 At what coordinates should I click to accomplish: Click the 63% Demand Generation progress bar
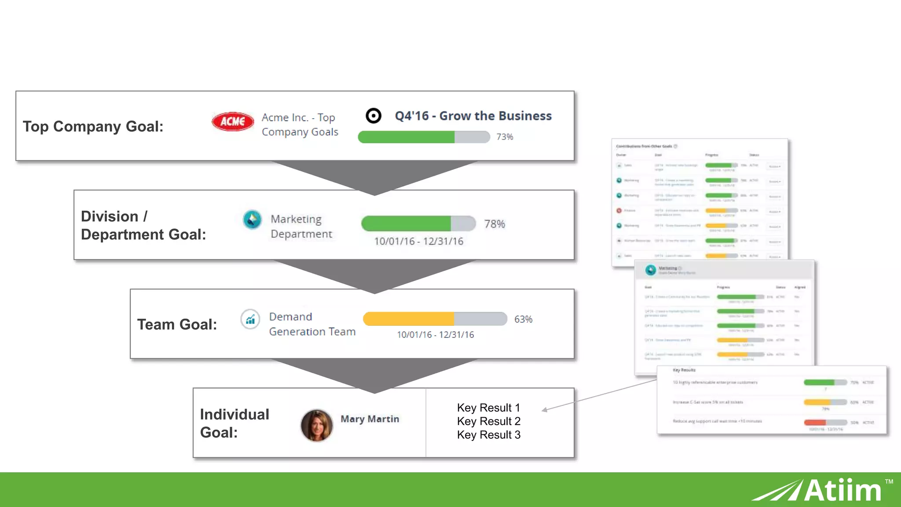coord(435,319)
